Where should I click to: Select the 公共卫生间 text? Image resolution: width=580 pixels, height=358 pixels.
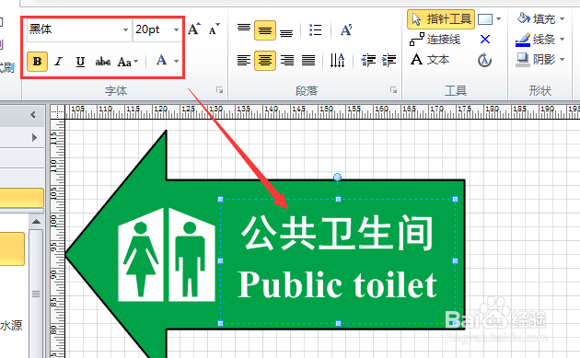[337, 233]
